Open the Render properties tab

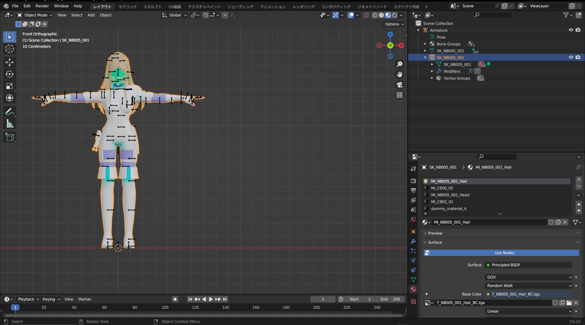click(x=413, y=181)
